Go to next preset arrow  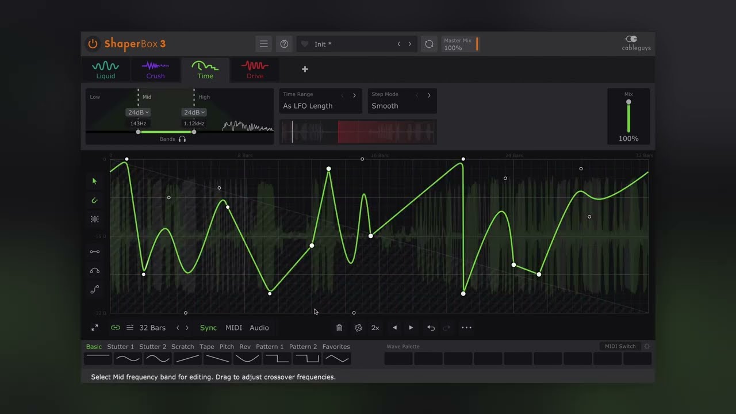pos(409,44)
